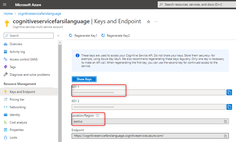Image resolution: width=236 pixels, height=142 pixels.
Task: Copy KEY 2 to clipboard
Action: 229,107
